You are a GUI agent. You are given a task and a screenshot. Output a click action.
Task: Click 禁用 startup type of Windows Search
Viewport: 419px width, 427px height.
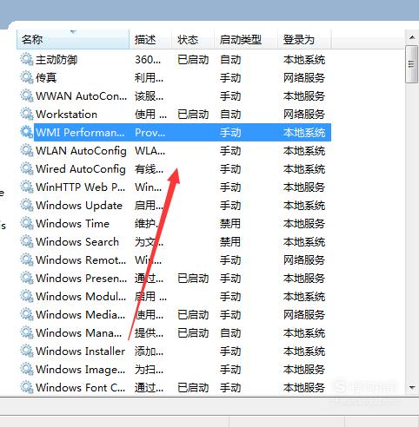click(230, 242)
